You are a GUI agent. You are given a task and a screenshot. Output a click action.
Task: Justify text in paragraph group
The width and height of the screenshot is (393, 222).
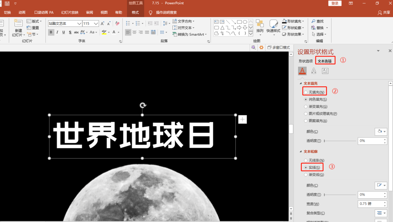[147, 32]
